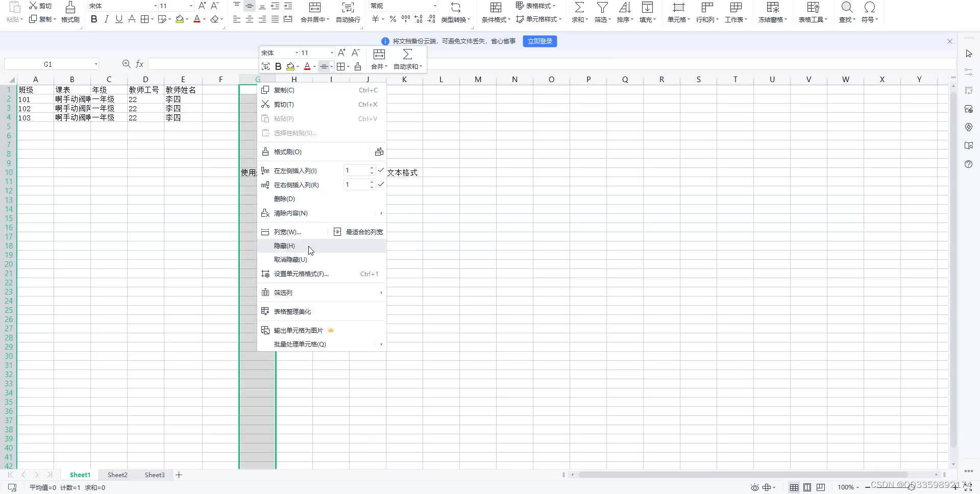Screen dimensions: 980x494
Task: Click the Format Painter (格式刷) ribbon icon
Action: point(70,8)
